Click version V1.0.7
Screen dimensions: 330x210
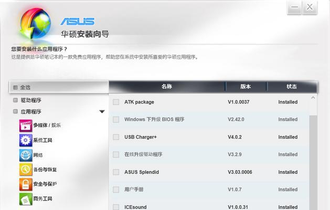point(235,190)
